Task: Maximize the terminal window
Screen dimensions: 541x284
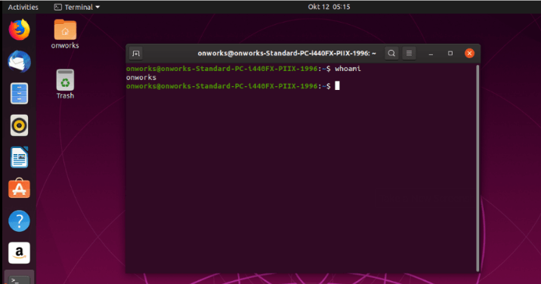Action: [x=450, y=53]
